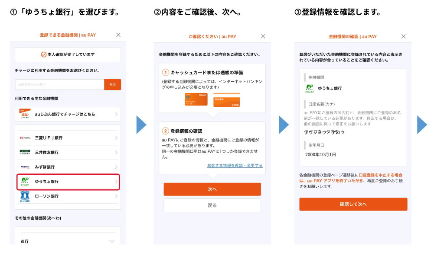
Task: Expand the あ行 bank list section
Action: tap(112, 241)
